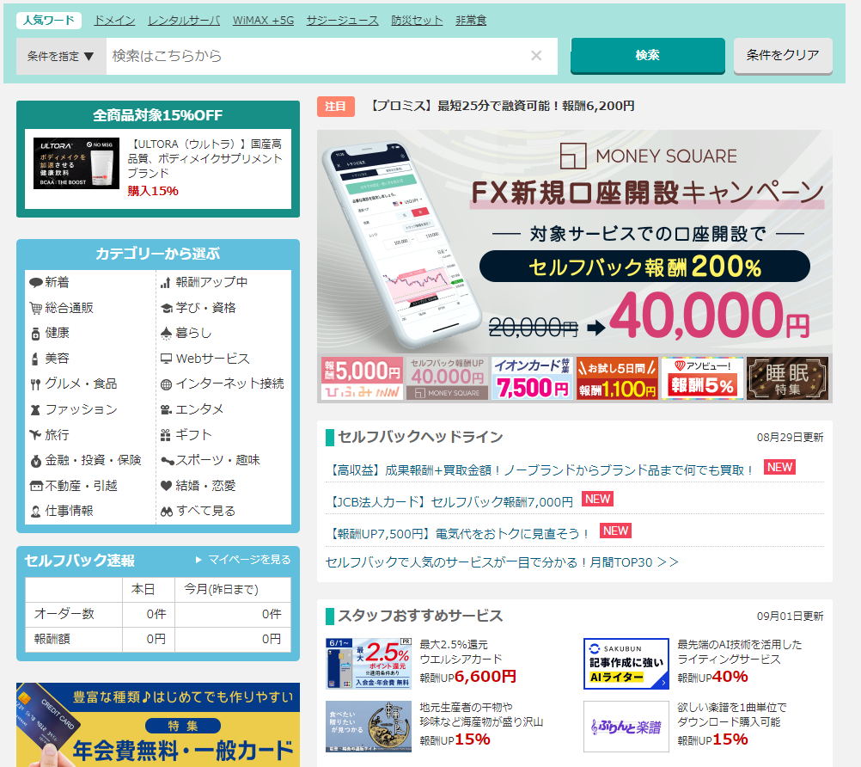Click the 学び・資格 graduation cap icon
Screen dimensions: 861x767
pyautogui.click(x=167, y=308)
